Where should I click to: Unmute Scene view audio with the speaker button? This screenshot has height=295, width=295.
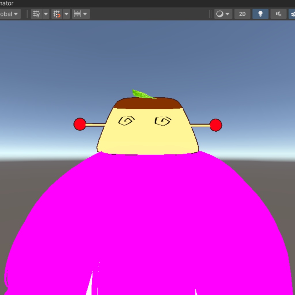278,14
